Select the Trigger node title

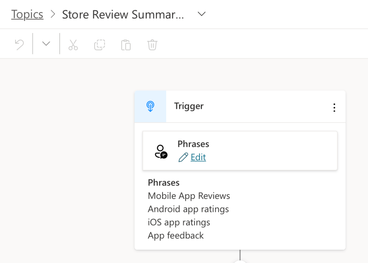point(189,106)
